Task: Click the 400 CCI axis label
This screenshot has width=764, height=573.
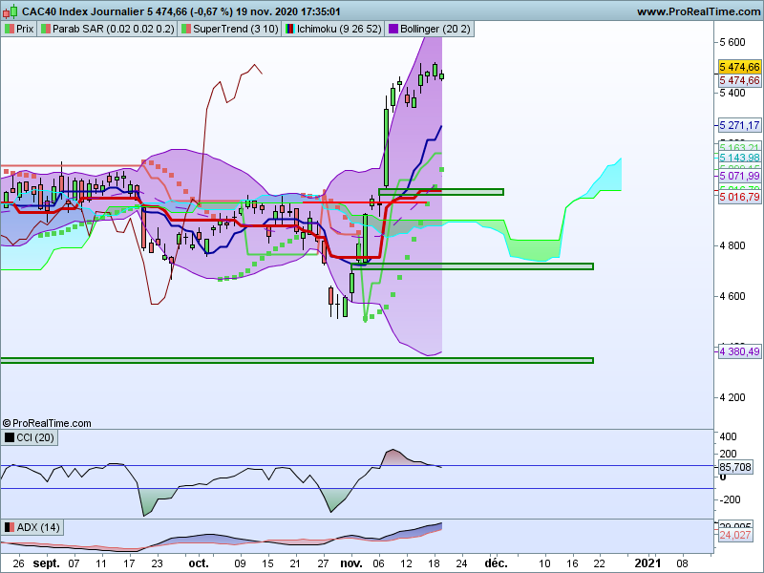Action: coord(728,436)
